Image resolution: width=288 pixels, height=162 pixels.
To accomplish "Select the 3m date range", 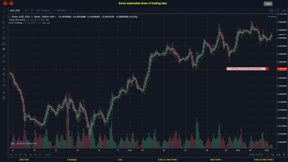I will point(25,154).
